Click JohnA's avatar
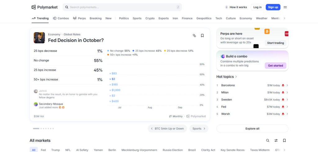The image size is (318, 152). 36,91
